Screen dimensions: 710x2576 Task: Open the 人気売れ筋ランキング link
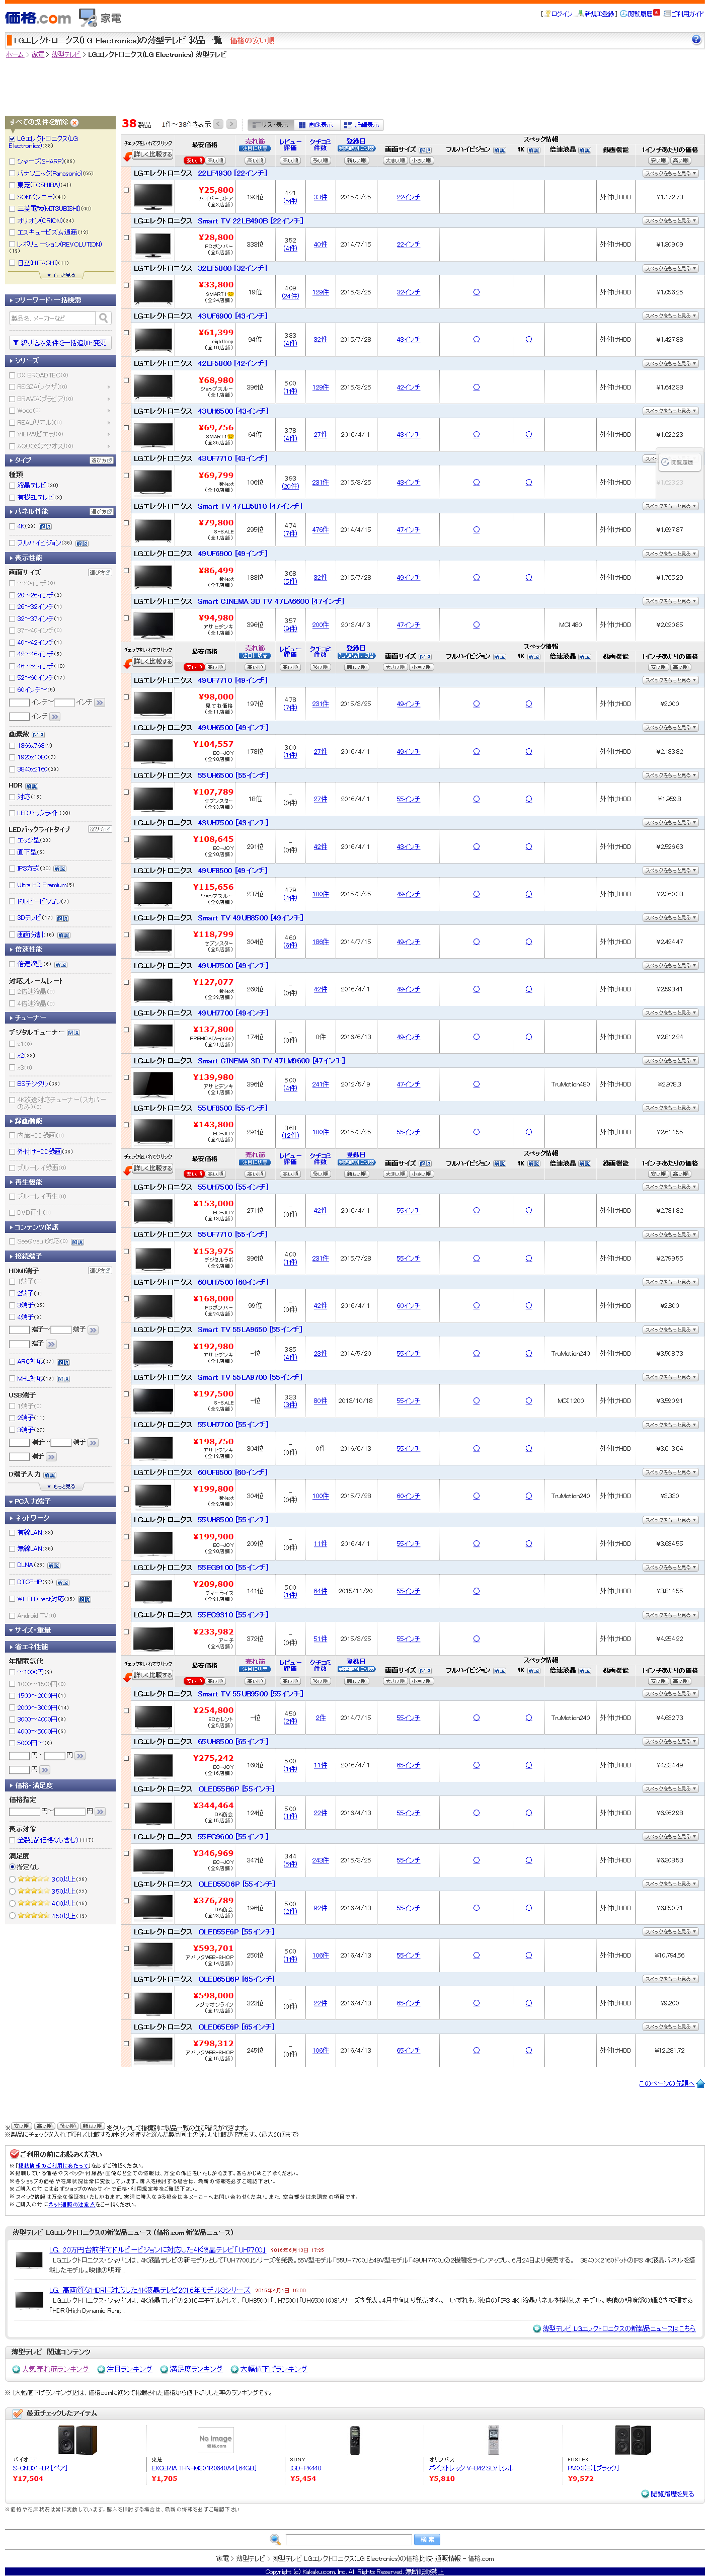(x=55, y=2369)
